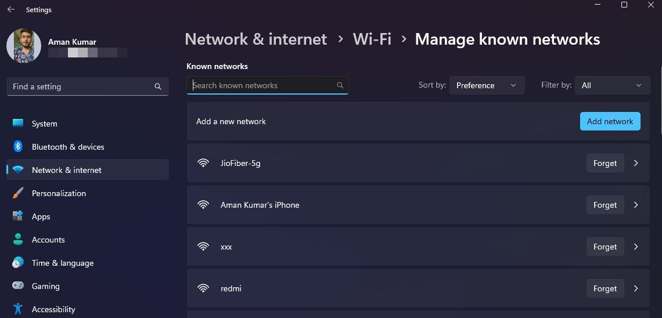Click the Accessibility figure icon
The image size is (662, 318).
click(x=18, y=309)
